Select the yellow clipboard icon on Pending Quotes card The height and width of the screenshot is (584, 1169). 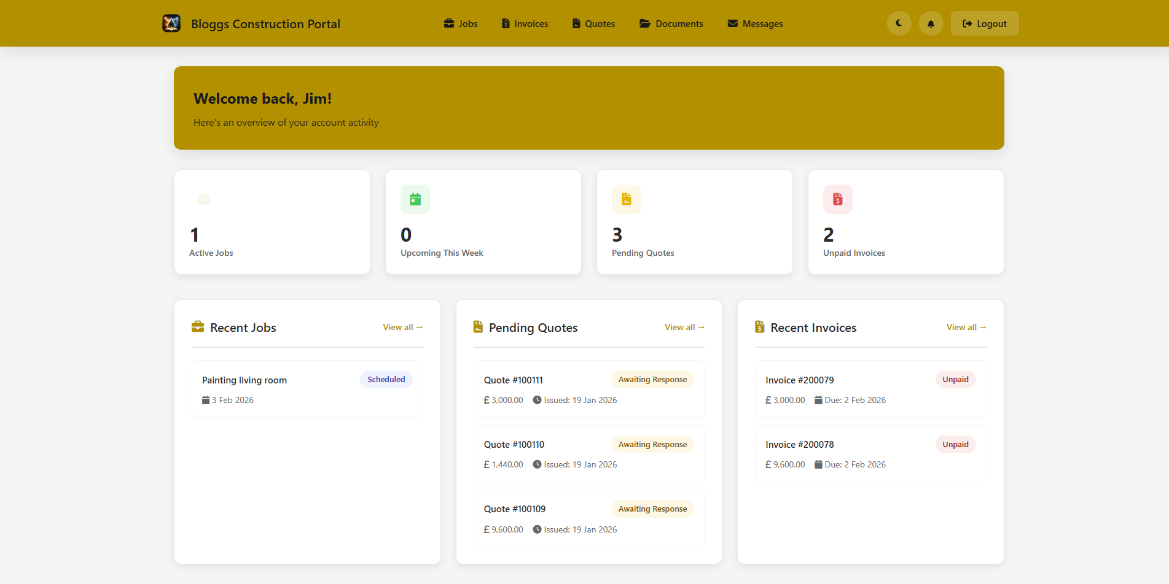coord(626,199)
